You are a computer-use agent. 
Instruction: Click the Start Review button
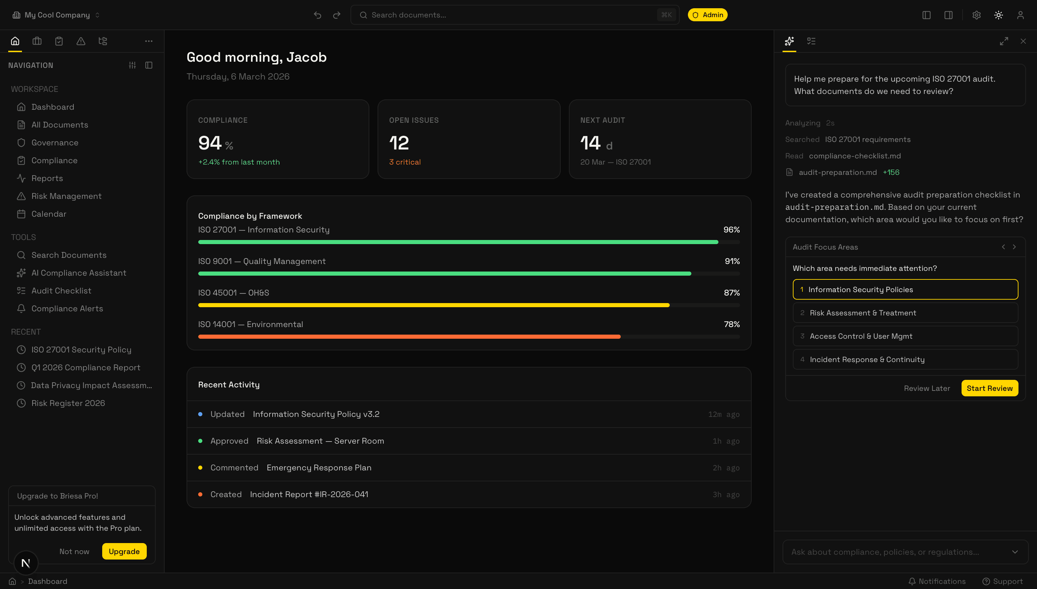[990, 388]
